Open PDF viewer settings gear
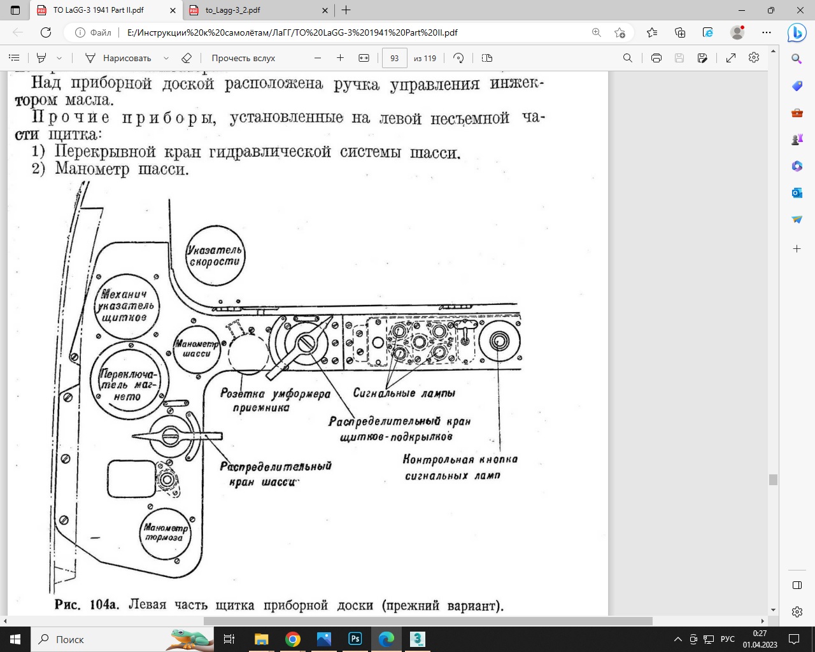815x652 pixels. (x=754, y=58)
